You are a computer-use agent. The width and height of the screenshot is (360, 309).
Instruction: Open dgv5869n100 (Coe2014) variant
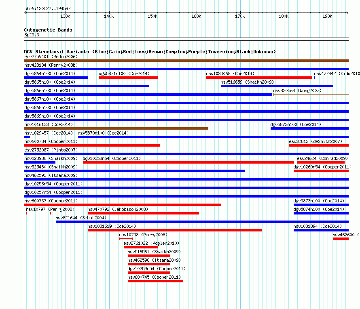point(50,116)
